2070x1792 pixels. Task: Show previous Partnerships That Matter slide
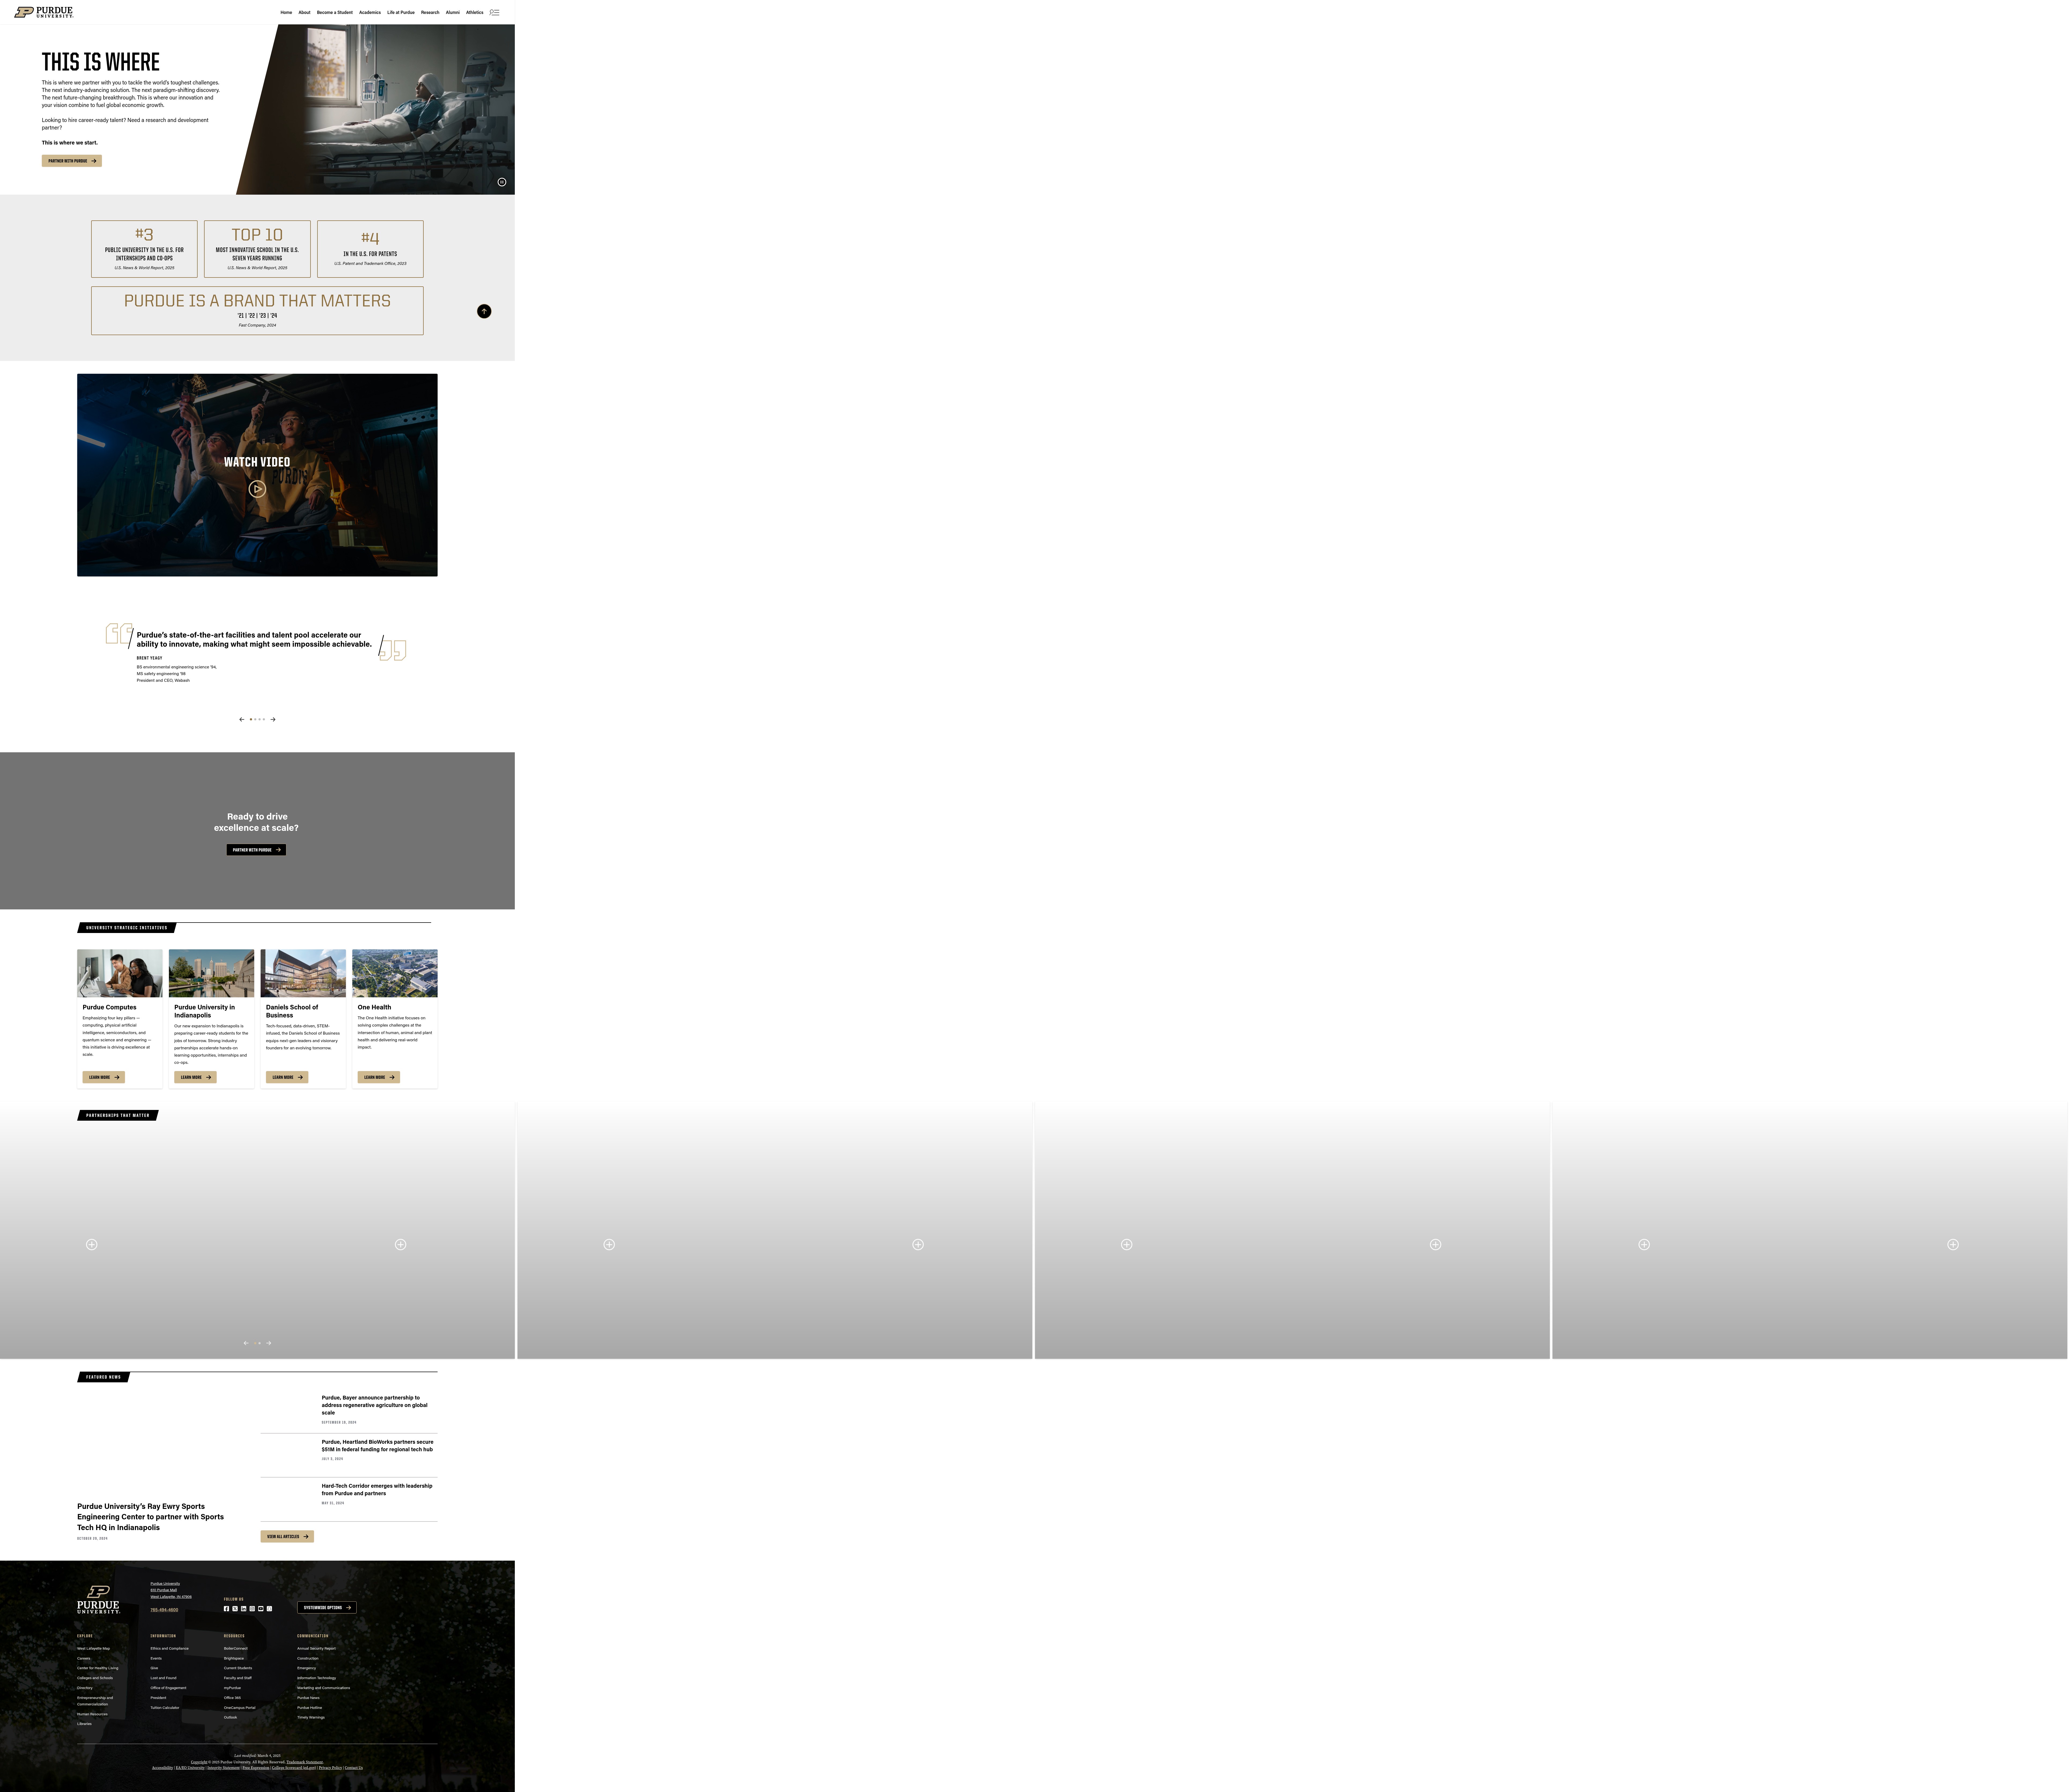[x=246, y=1343]
